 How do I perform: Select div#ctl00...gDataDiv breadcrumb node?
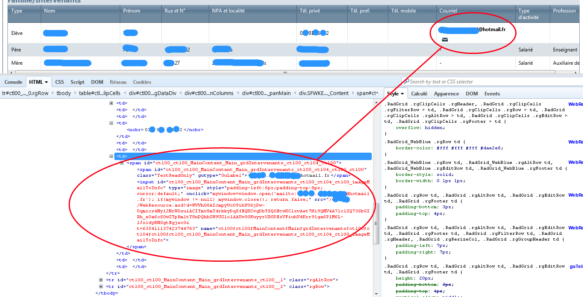153,93
